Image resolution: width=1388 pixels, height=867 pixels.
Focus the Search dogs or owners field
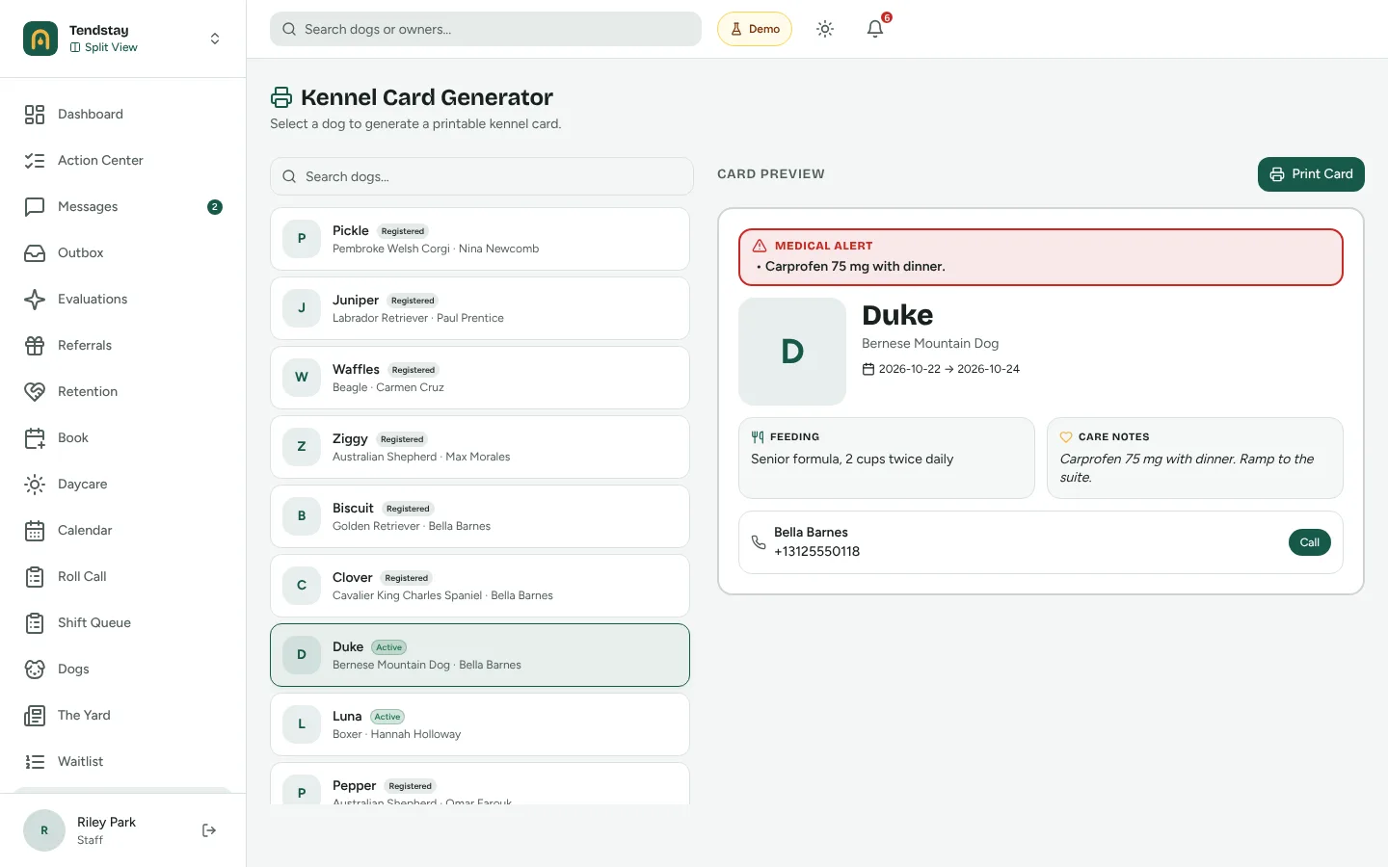(x=486, y=29)
